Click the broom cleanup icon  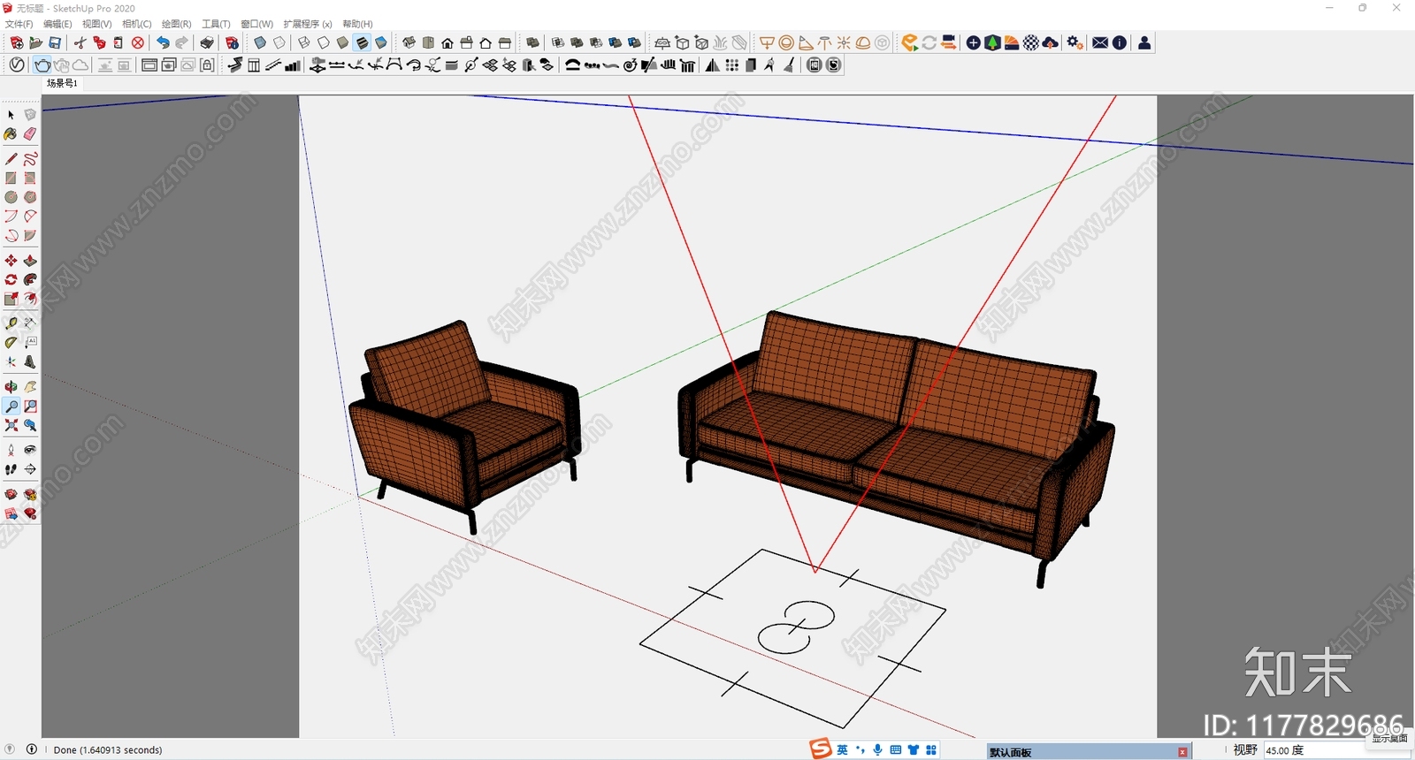[789, 65]
